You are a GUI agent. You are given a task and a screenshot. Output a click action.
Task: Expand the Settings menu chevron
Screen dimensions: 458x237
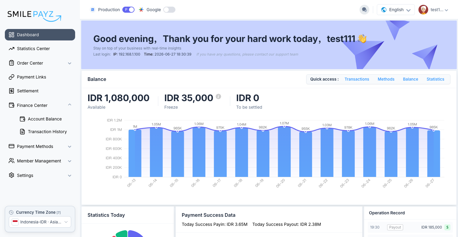tap(70, 175)
